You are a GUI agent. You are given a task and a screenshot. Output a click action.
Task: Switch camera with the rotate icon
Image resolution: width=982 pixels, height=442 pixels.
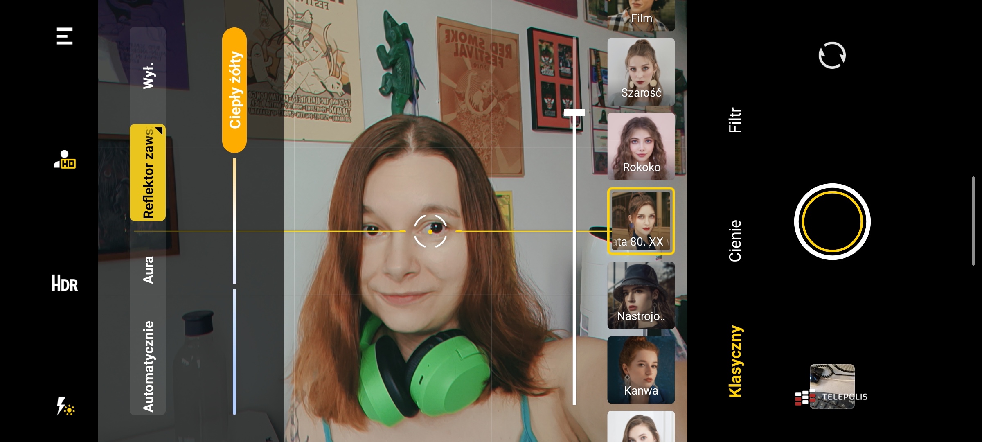[832, 55]
